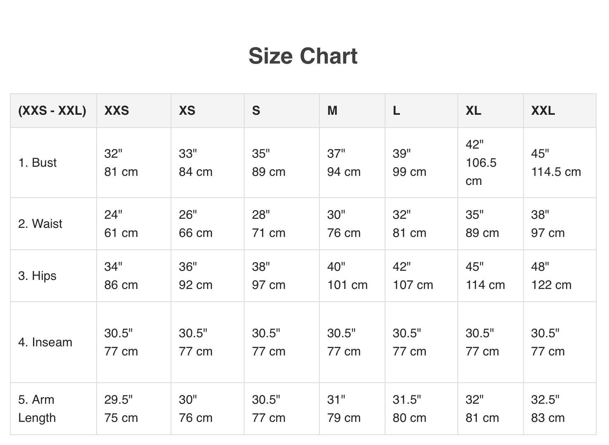609x445 pixels.
Task: Click the 2. Waist row label
Action: 40,224
